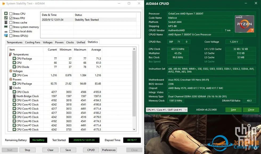Select the Stability Test: Started log row

[x=88, y=20]
